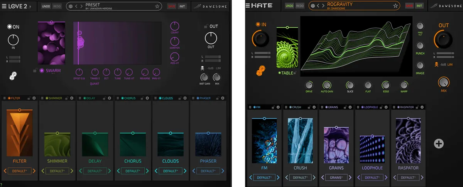Click the orange MIX knob in HATE
Viewport: 463px width, 187px height.
[444, 82]
